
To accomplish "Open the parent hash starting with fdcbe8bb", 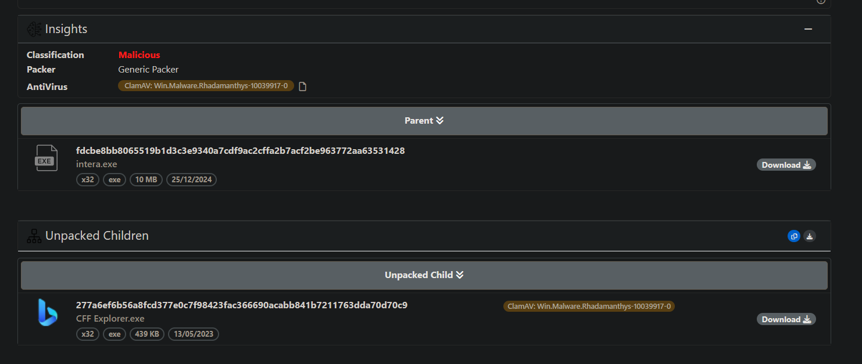I will [x=240, y=151].
